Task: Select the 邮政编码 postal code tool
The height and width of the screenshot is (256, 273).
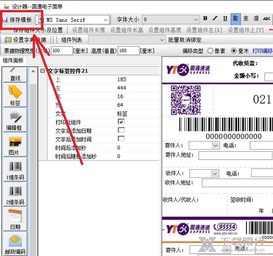Action: tap(15, 244)
